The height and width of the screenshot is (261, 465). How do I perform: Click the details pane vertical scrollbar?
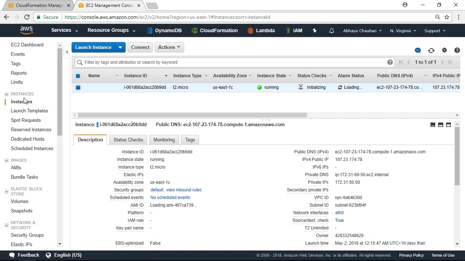(457, 156)
